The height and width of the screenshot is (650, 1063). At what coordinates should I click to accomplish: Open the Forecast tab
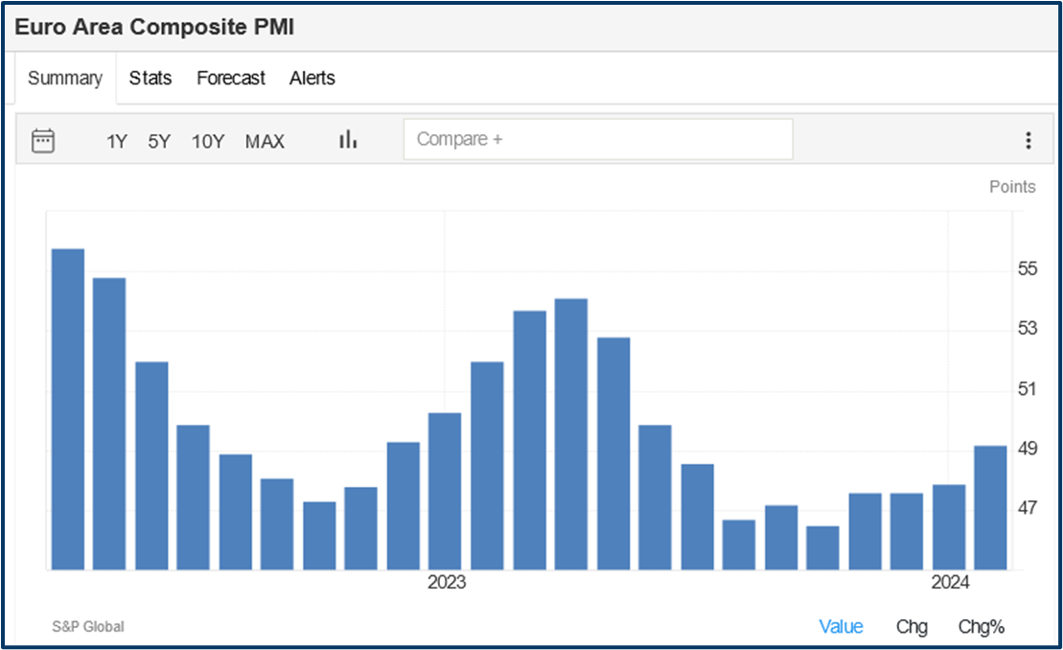coord(231,79)
